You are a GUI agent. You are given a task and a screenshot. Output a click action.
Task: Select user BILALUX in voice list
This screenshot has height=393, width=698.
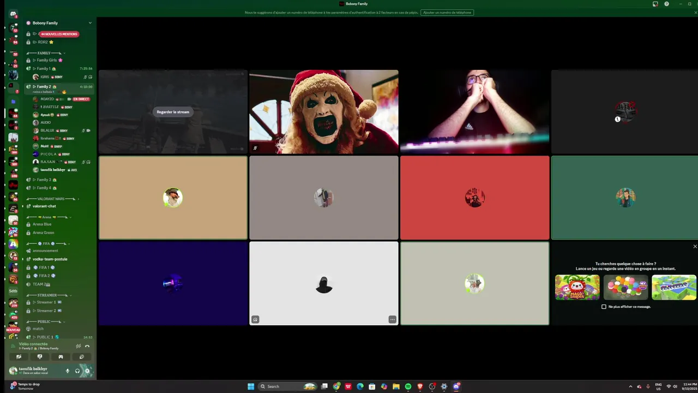click(x=61, y=130)
